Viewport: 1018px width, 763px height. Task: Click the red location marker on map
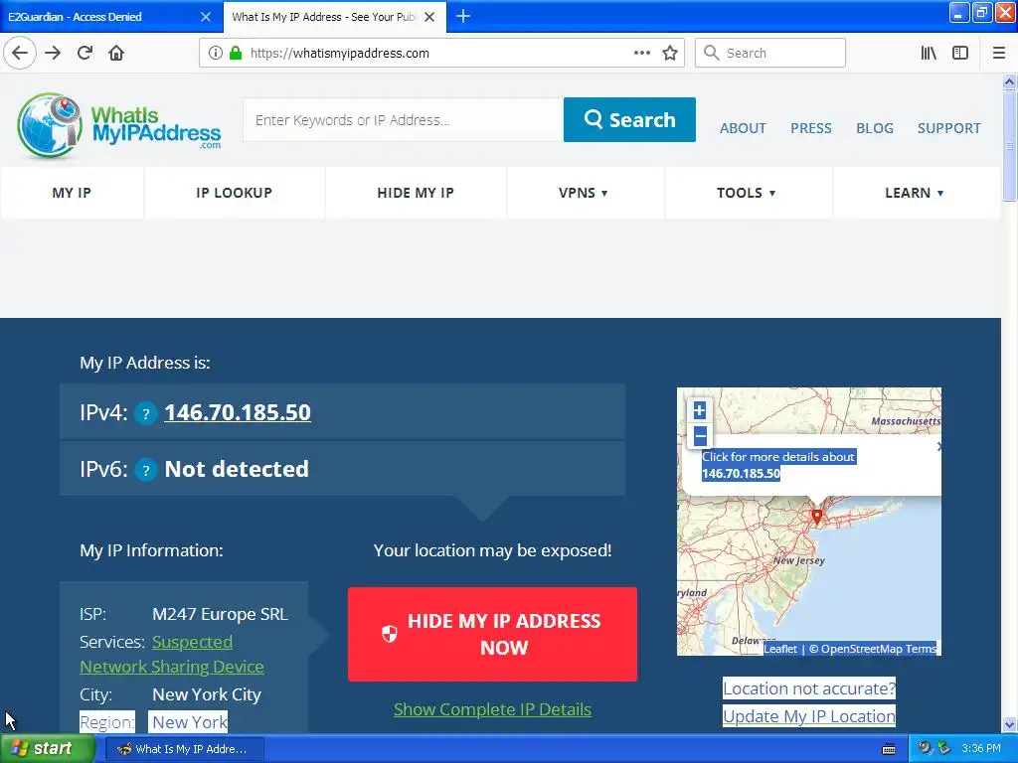(x=817, y=517)
